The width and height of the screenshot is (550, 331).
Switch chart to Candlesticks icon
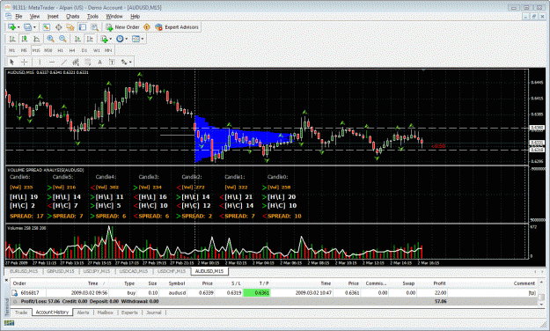point(25,39)
